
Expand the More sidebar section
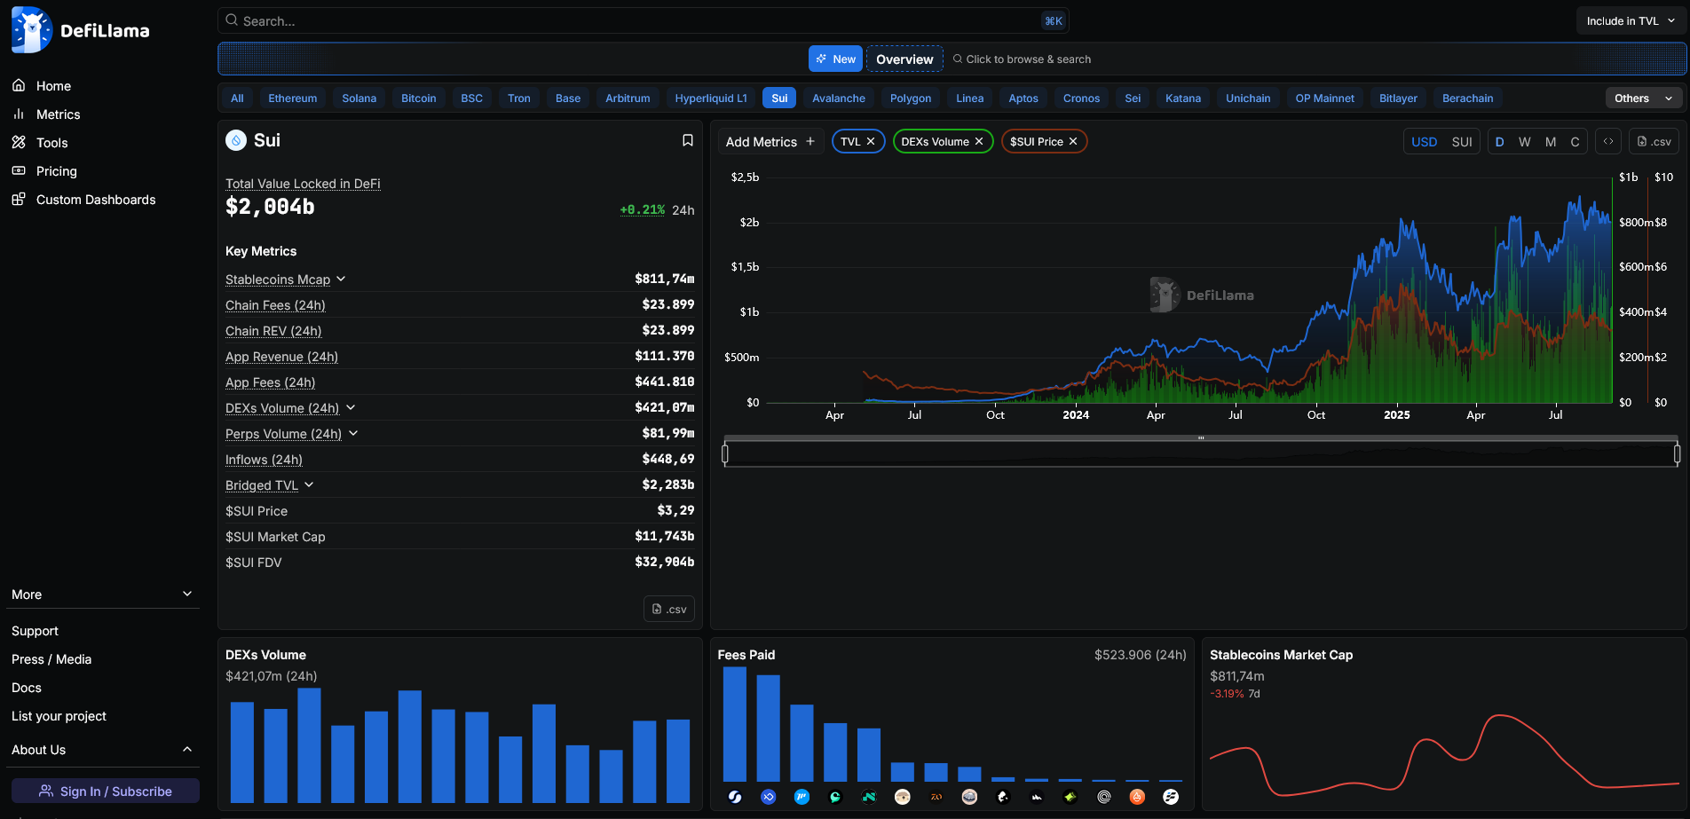click(x=105, y=595)
